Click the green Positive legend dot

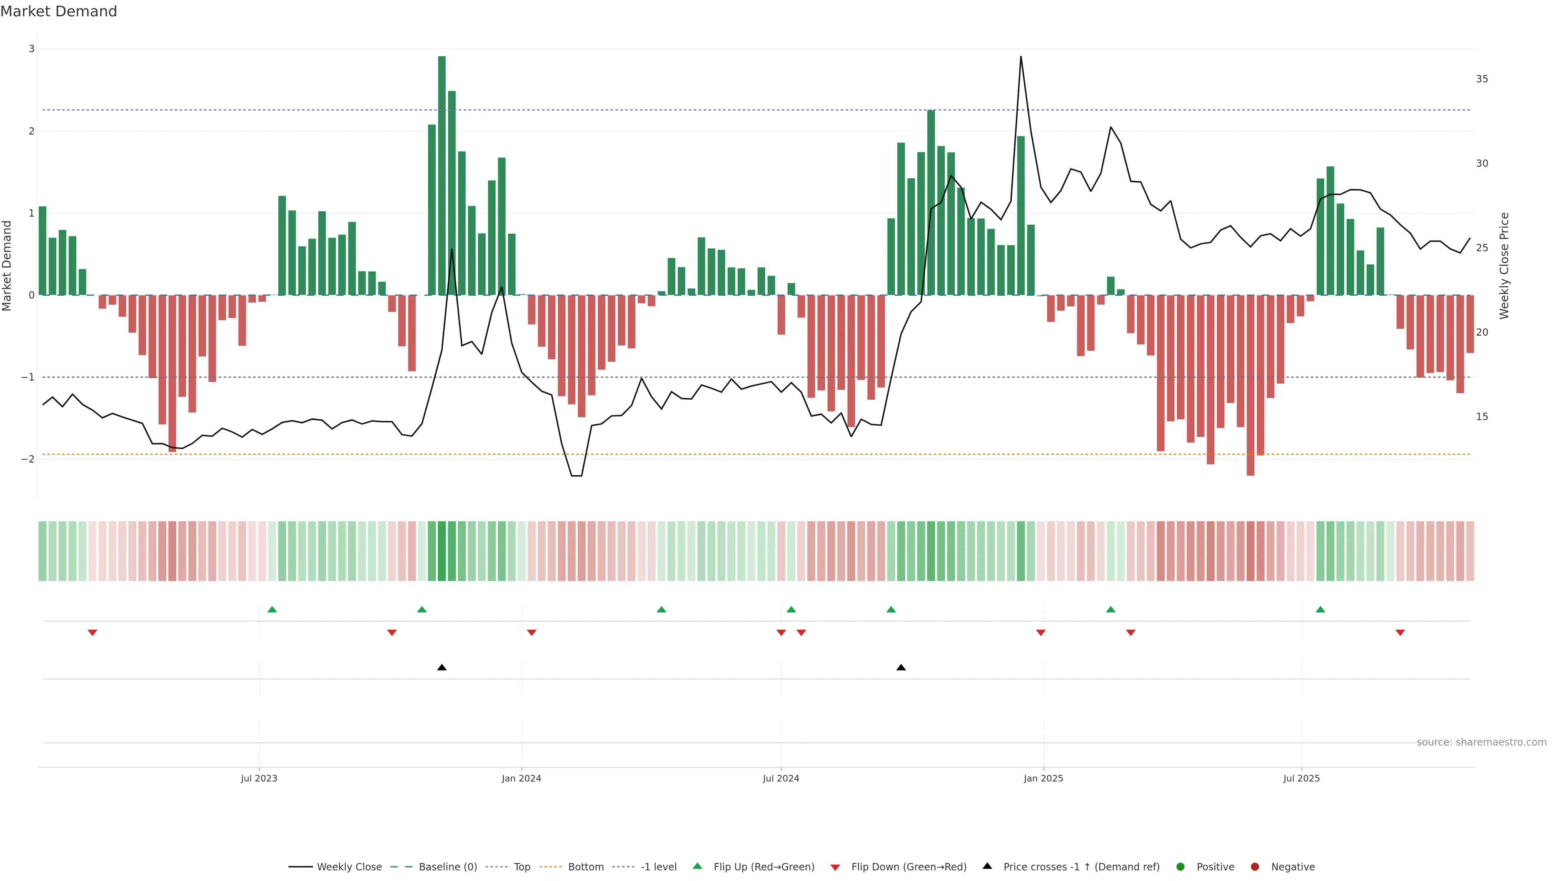click(x=1181, y=867)
